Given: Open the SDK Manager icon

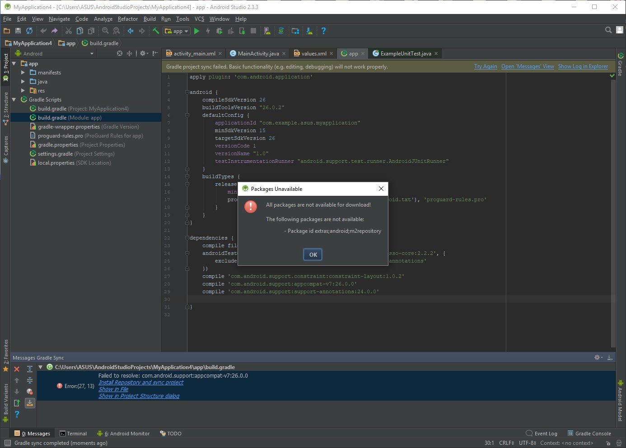Looking at the screenshot, I should click(309, 31).
